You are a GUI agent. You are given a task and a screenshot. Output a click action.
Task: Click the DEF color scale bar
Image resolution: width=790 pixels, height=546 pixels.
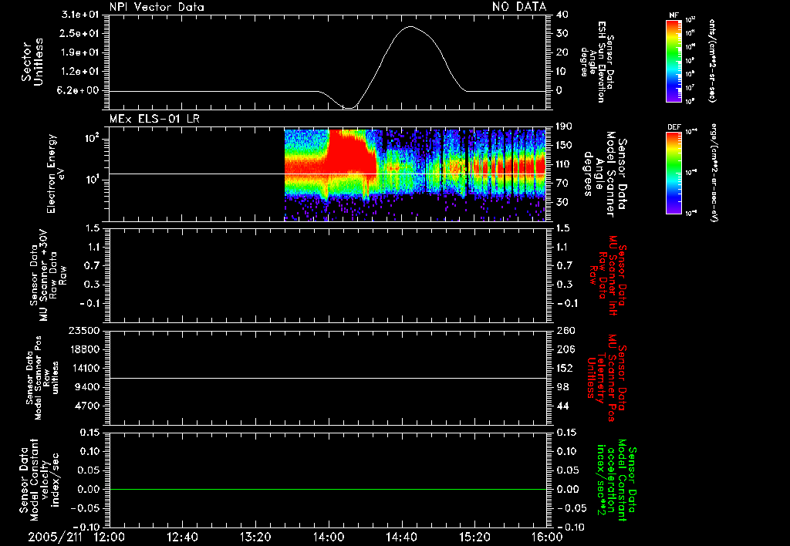click(674, 173)
